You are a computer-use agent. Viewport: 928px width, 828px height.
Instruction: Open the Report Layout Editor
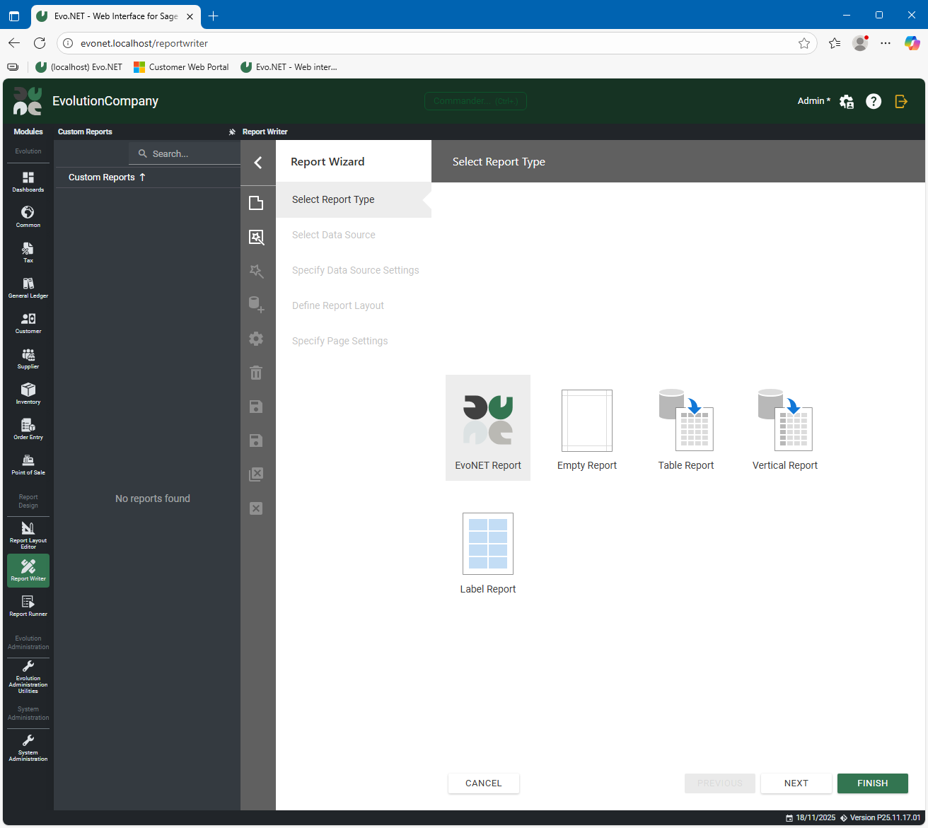28,535
